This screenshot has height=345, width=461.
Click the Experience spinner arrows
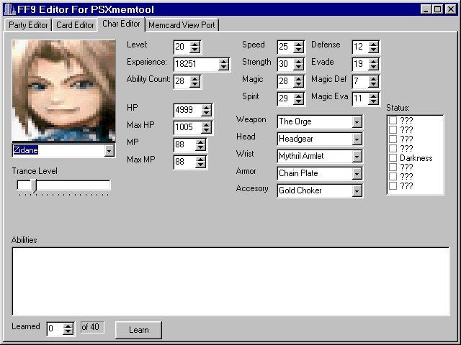tap(224, 64)
